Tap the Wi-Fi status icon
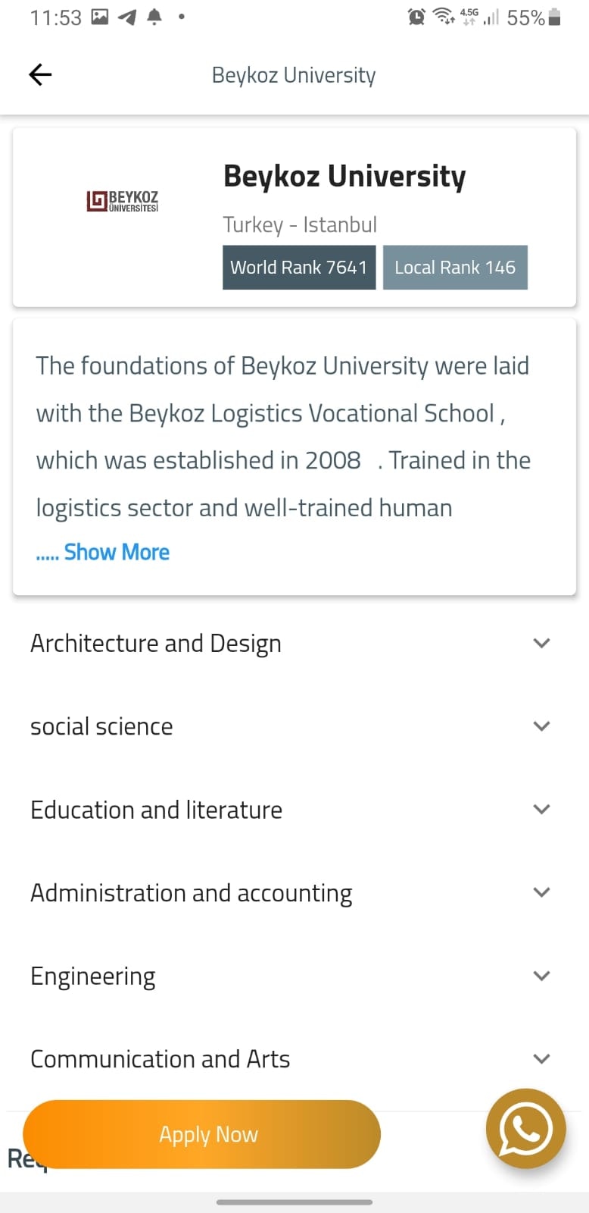 (443, 17)
